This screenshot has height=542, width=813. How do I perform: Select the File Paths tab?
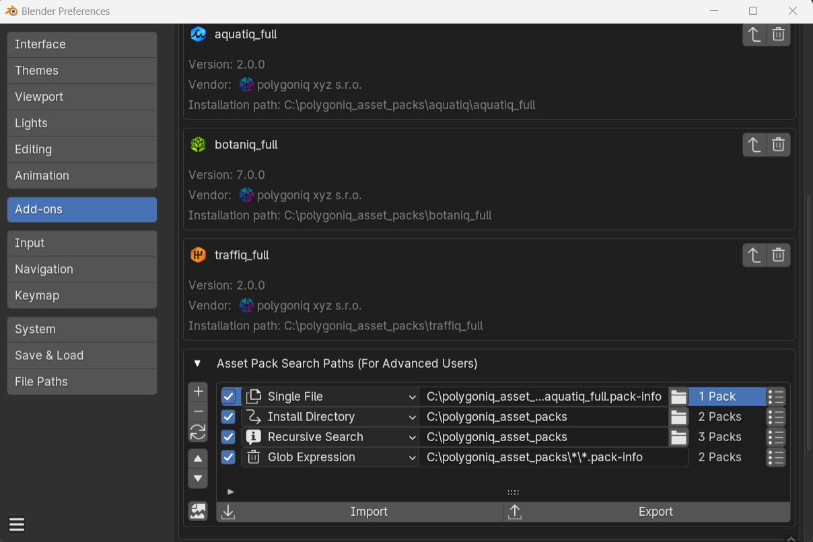[x=82, y=381]
